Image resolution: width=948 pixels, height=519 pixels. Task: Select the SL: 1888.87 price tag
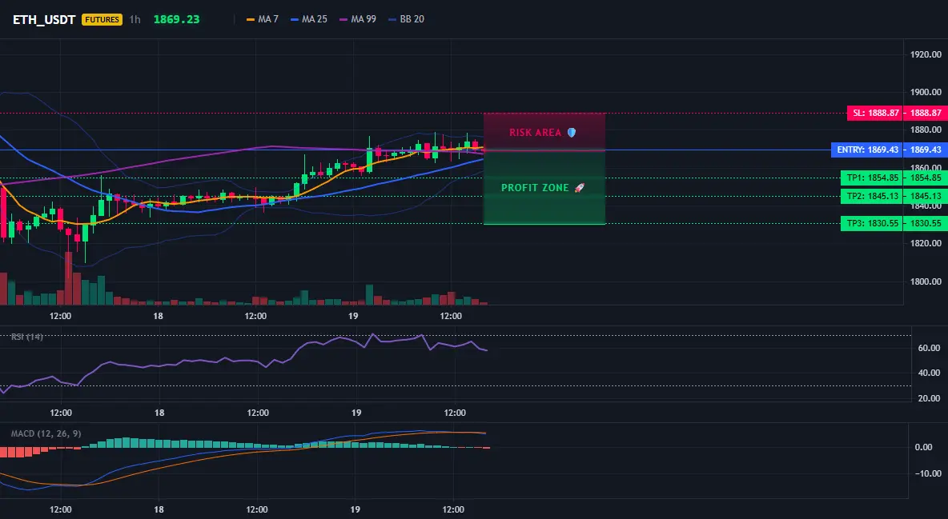pos(875,113)
